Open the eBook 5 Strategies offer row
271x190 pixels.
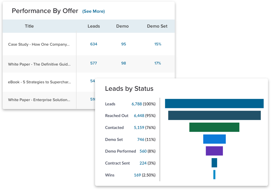pos(39,82)
